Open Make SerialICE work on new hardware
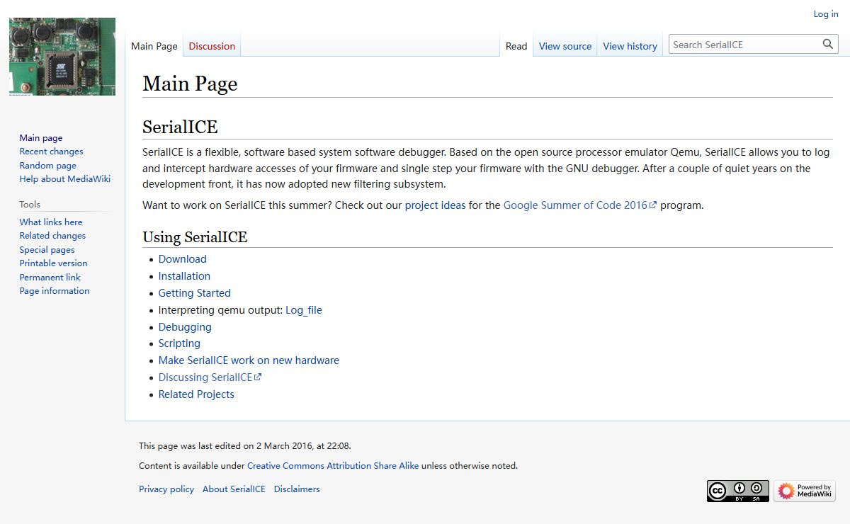Viewport: 850px width, 524px height. (x=249, y=360)
